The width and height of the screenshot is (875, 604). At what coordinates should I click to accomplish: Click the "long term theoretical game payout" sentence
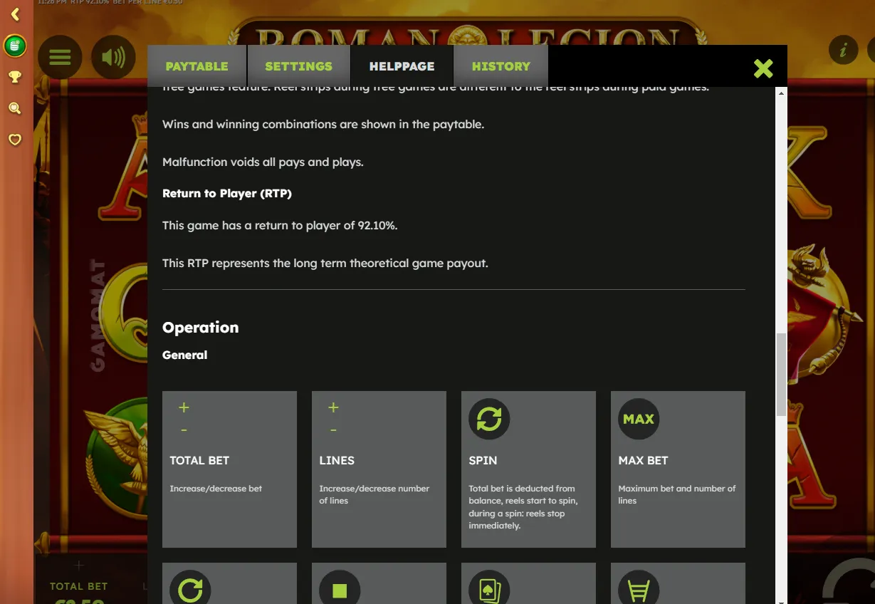325,264
